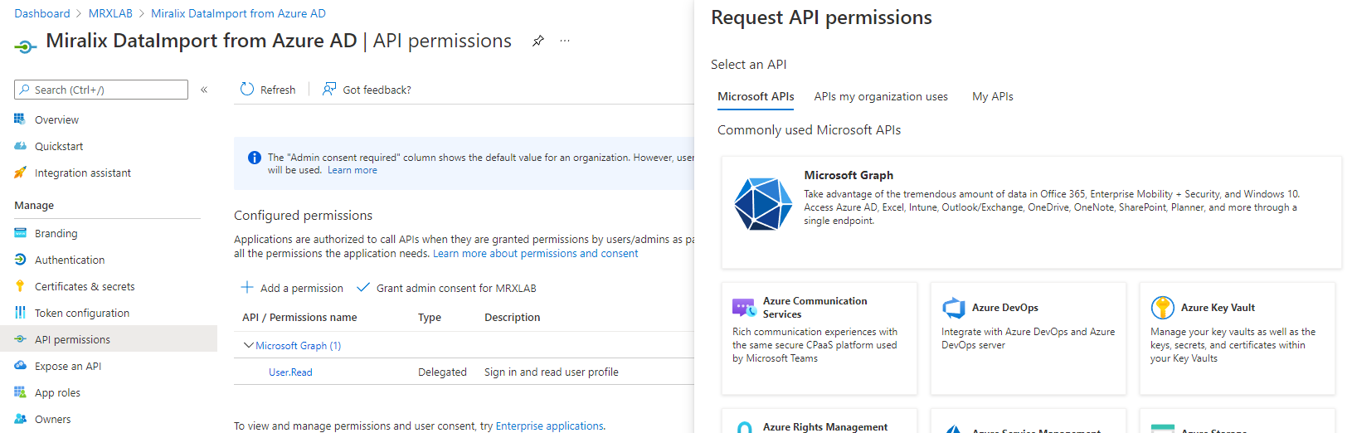Click the checkmark icon for Grant admin consent

tap(362, 287)
